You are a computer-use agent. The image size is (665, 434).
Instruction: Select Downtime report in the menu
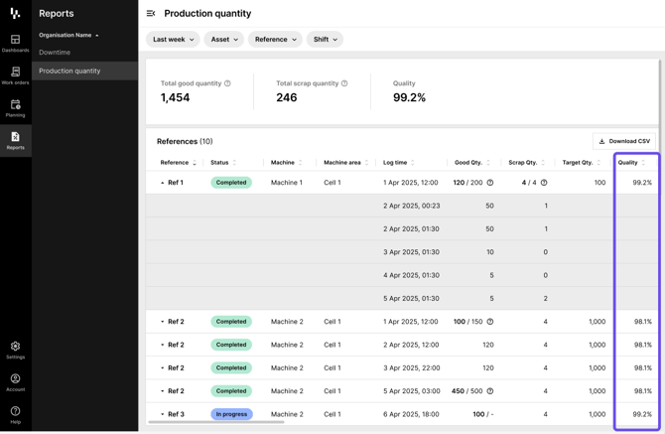(x=55, y=52)
